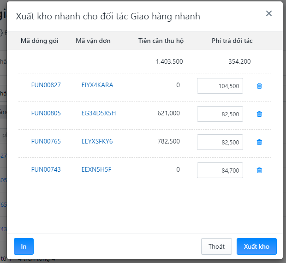
Task: Click the partner fee input for FUN00765
Action: (220, 142)
